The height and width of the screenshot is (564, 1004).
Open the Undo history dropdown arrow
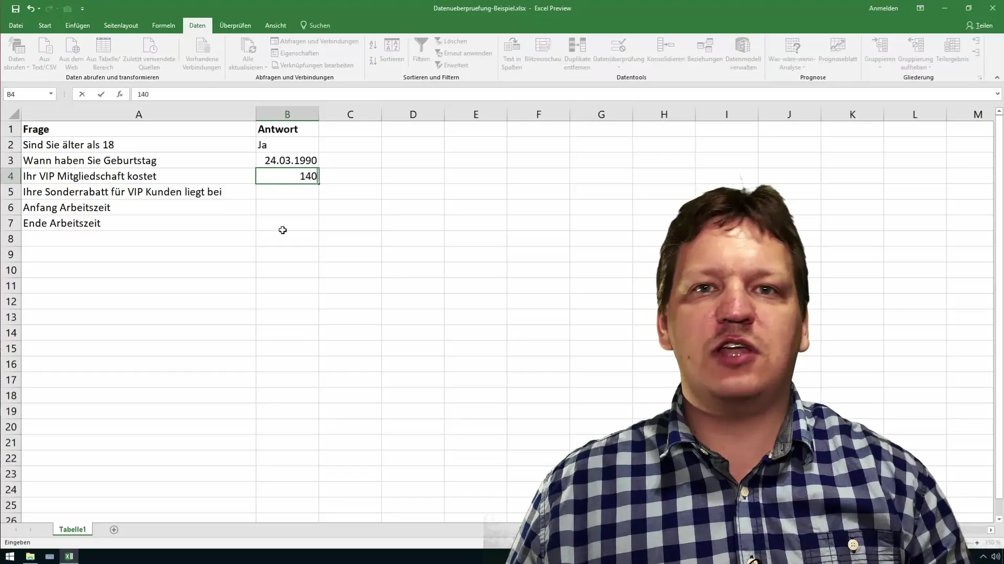pos(39,9)
